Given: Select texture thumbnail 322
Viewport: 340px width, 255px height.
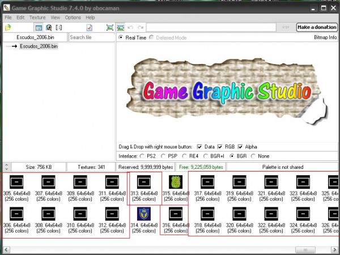Looking at the screenshot, I should (x=271, y=214).
